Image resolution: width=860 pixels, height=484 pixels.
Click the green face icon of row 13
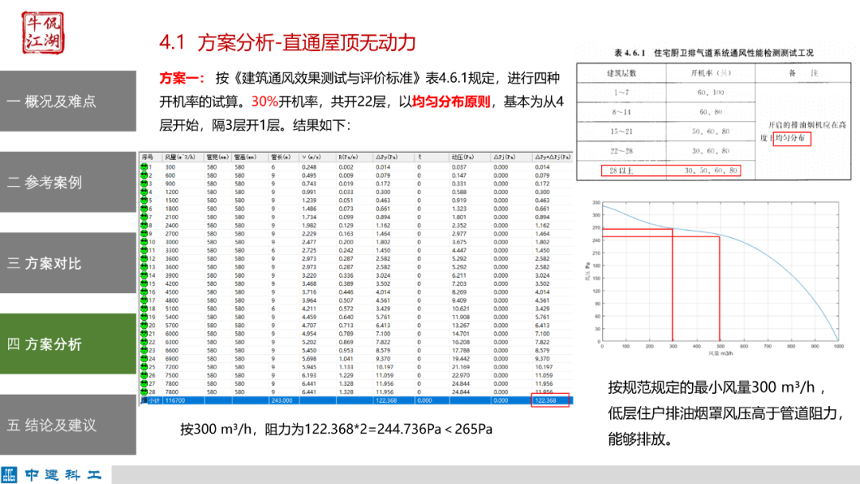click(x=144, y=267)
